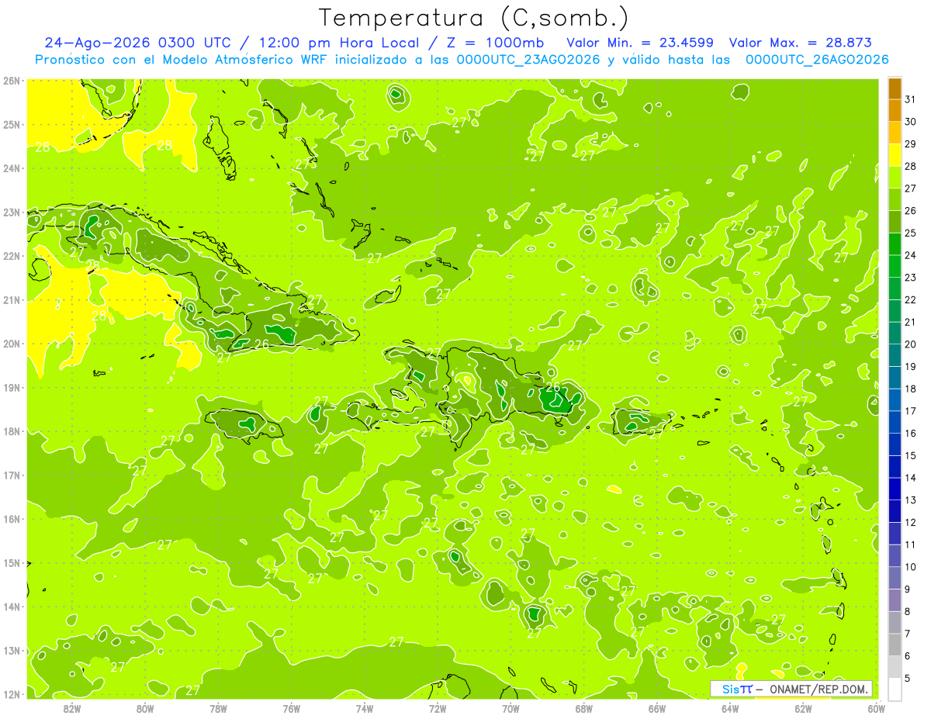This screenshot has width=931, height=719.
Task: Click the longitude label '82W'
Action: 71,708
